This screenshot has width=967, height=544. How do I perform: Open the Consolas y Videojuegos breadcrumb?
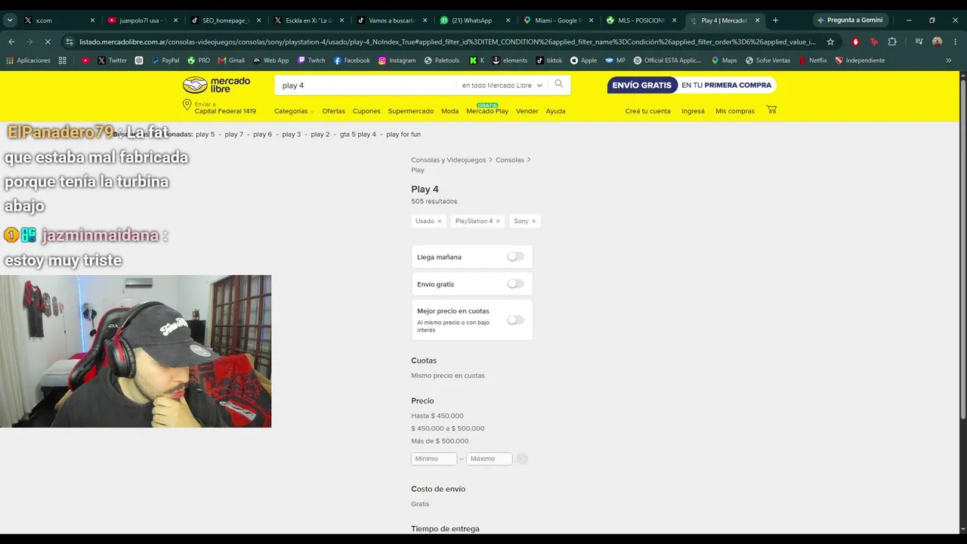tap(449, 160)
